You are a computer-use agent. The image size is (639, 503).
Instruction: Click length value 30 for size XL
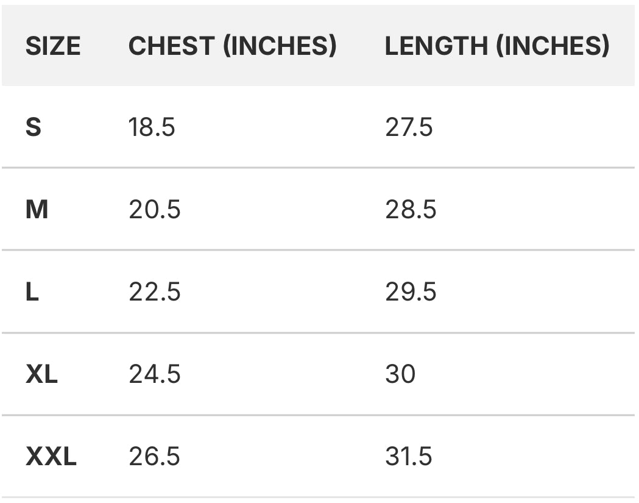tap(400, 374)
